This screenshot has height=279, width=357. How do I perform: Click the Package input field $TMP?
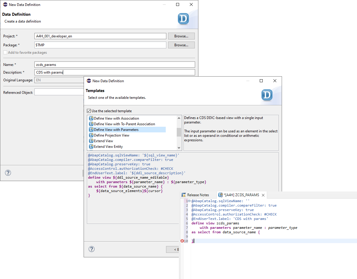100,45
